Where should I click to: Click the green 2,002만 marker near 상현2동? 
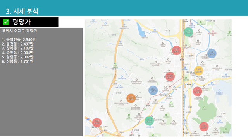(x=149, y=121)
